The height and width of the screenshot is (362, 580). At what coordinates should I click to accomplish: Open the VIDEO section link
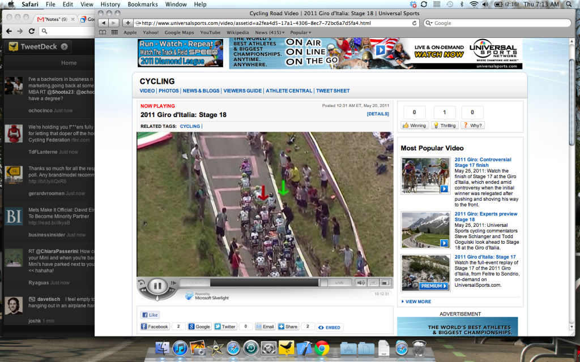pyautogui.click(x=147, y=91)
